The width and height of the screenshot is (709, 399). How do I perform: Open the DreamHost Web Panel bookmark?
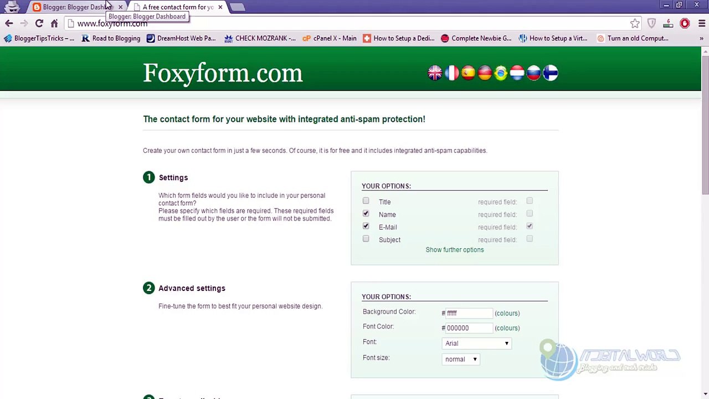coord(181,38)
